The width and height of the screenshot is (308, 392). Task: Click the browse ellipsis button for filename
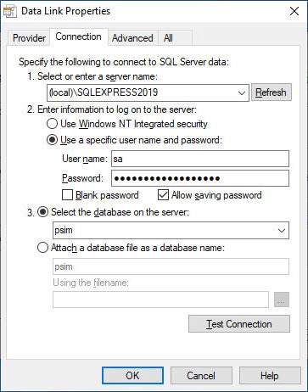[x=282, y=300]
